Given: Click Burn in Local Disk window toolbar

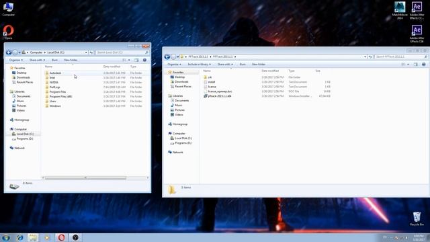Looking at the screenshot, I should pos(54,60).
